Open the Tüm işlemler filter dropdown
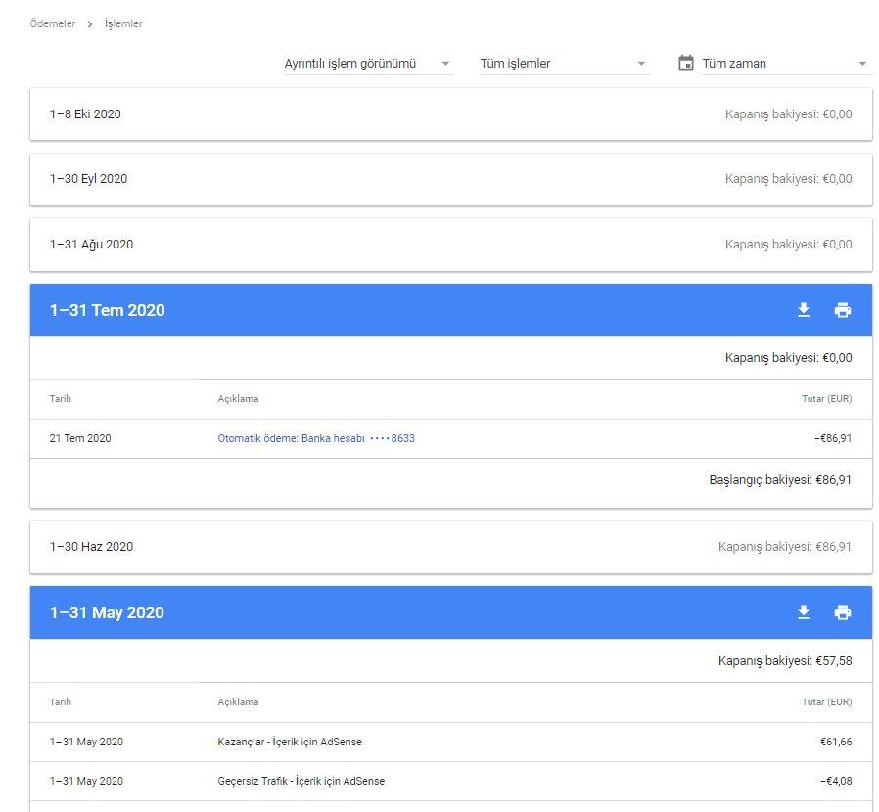This screenshot has height=812, width=879. coord(565,64)
